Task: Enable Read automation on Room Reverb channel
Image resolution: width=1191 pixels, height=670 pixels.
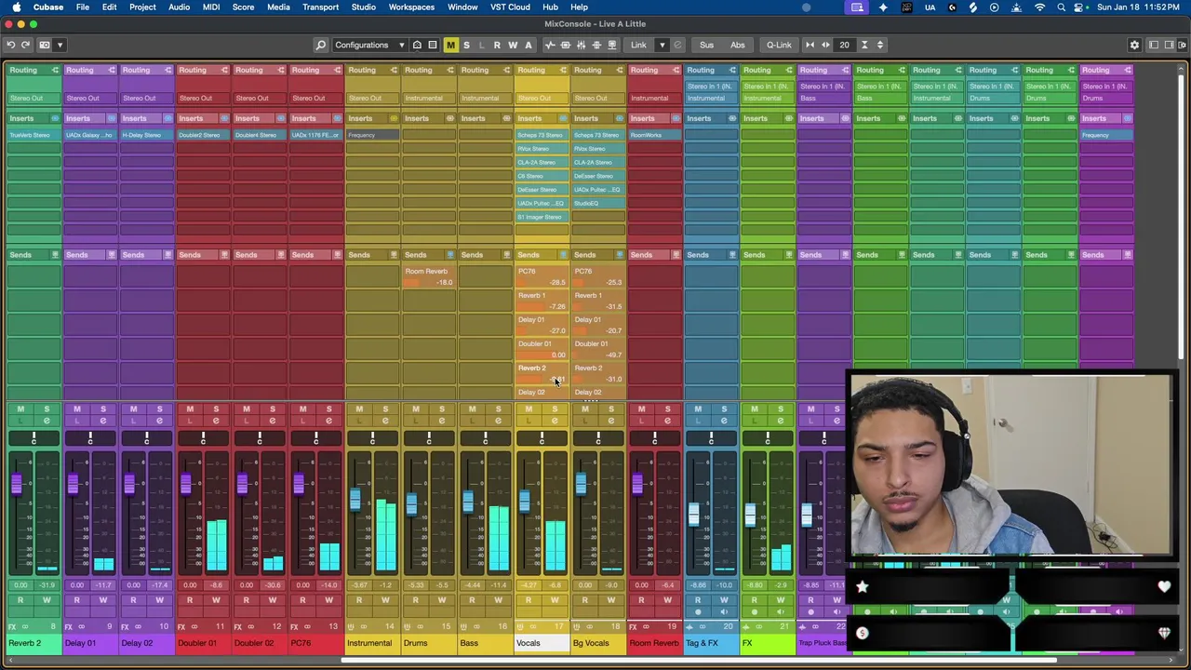Action: coord(641,601)
